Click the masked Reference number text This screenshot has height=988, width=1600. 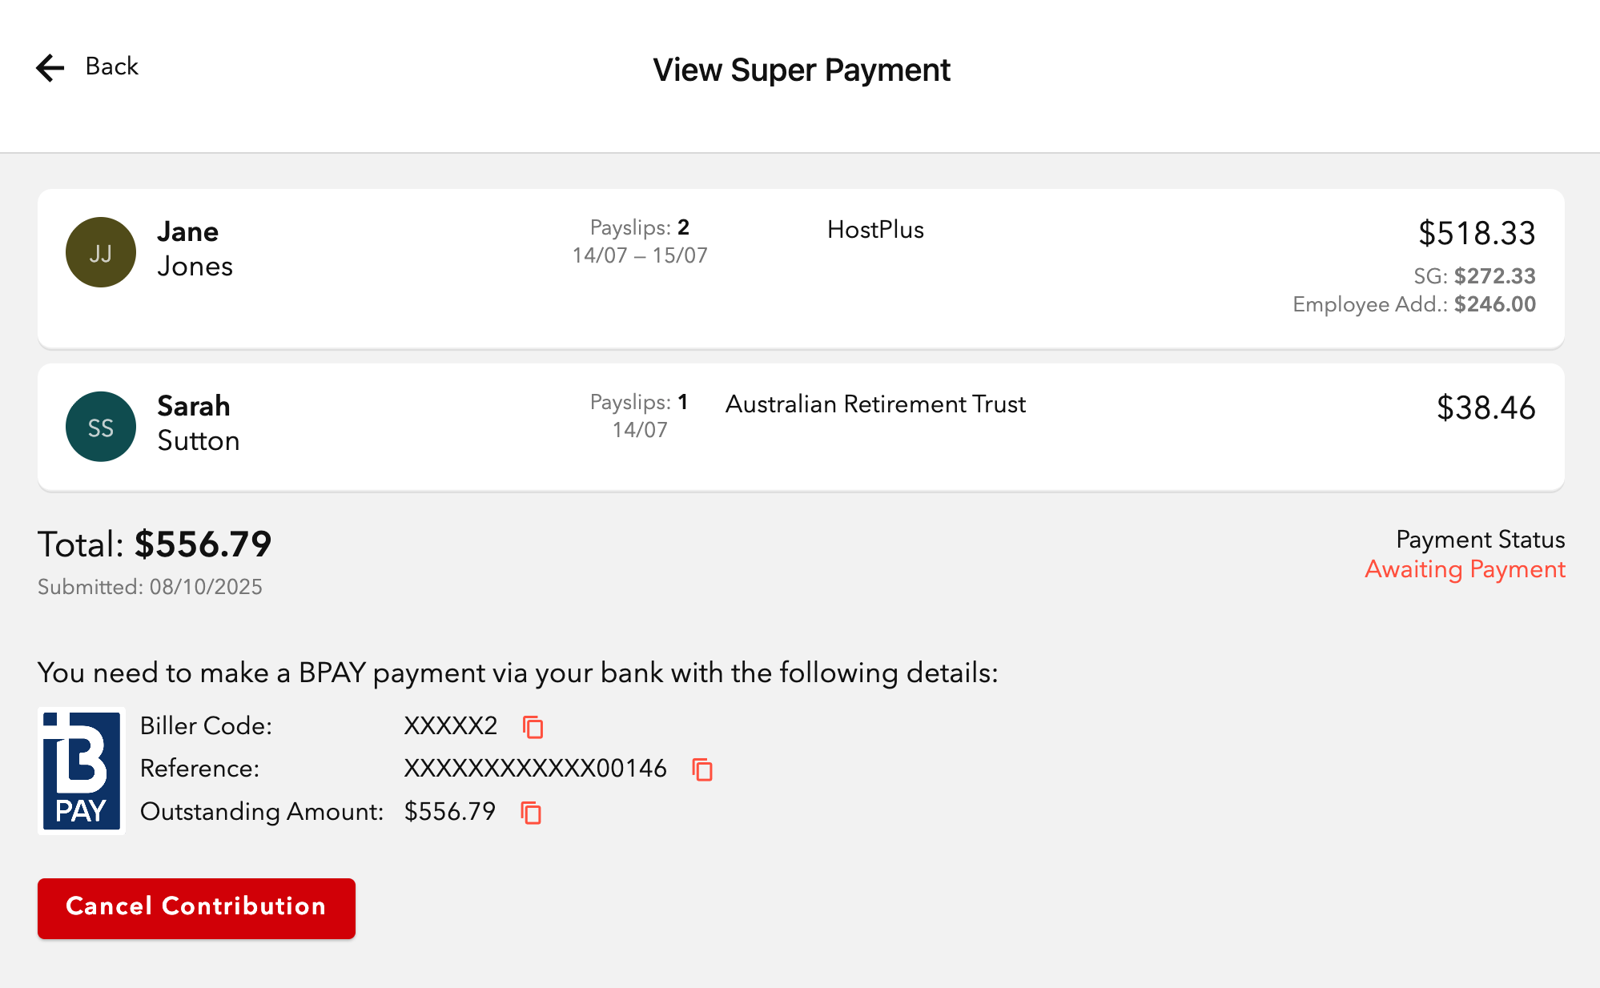tap(535, 769)
